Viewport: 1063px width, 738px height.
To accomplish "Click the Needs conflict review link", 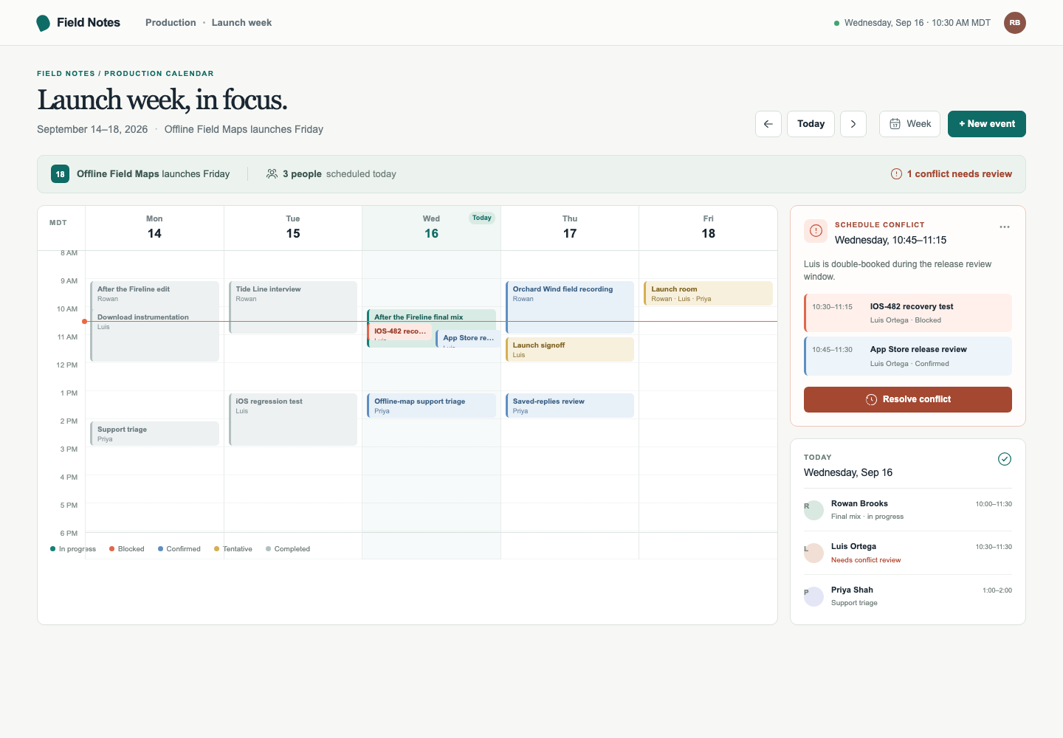I will [x=866, y=560].
